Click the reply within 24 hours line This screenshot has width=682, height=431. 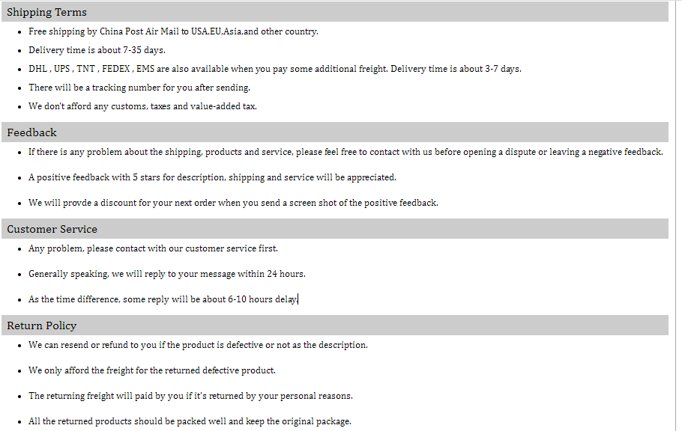(x=167, y=274)
